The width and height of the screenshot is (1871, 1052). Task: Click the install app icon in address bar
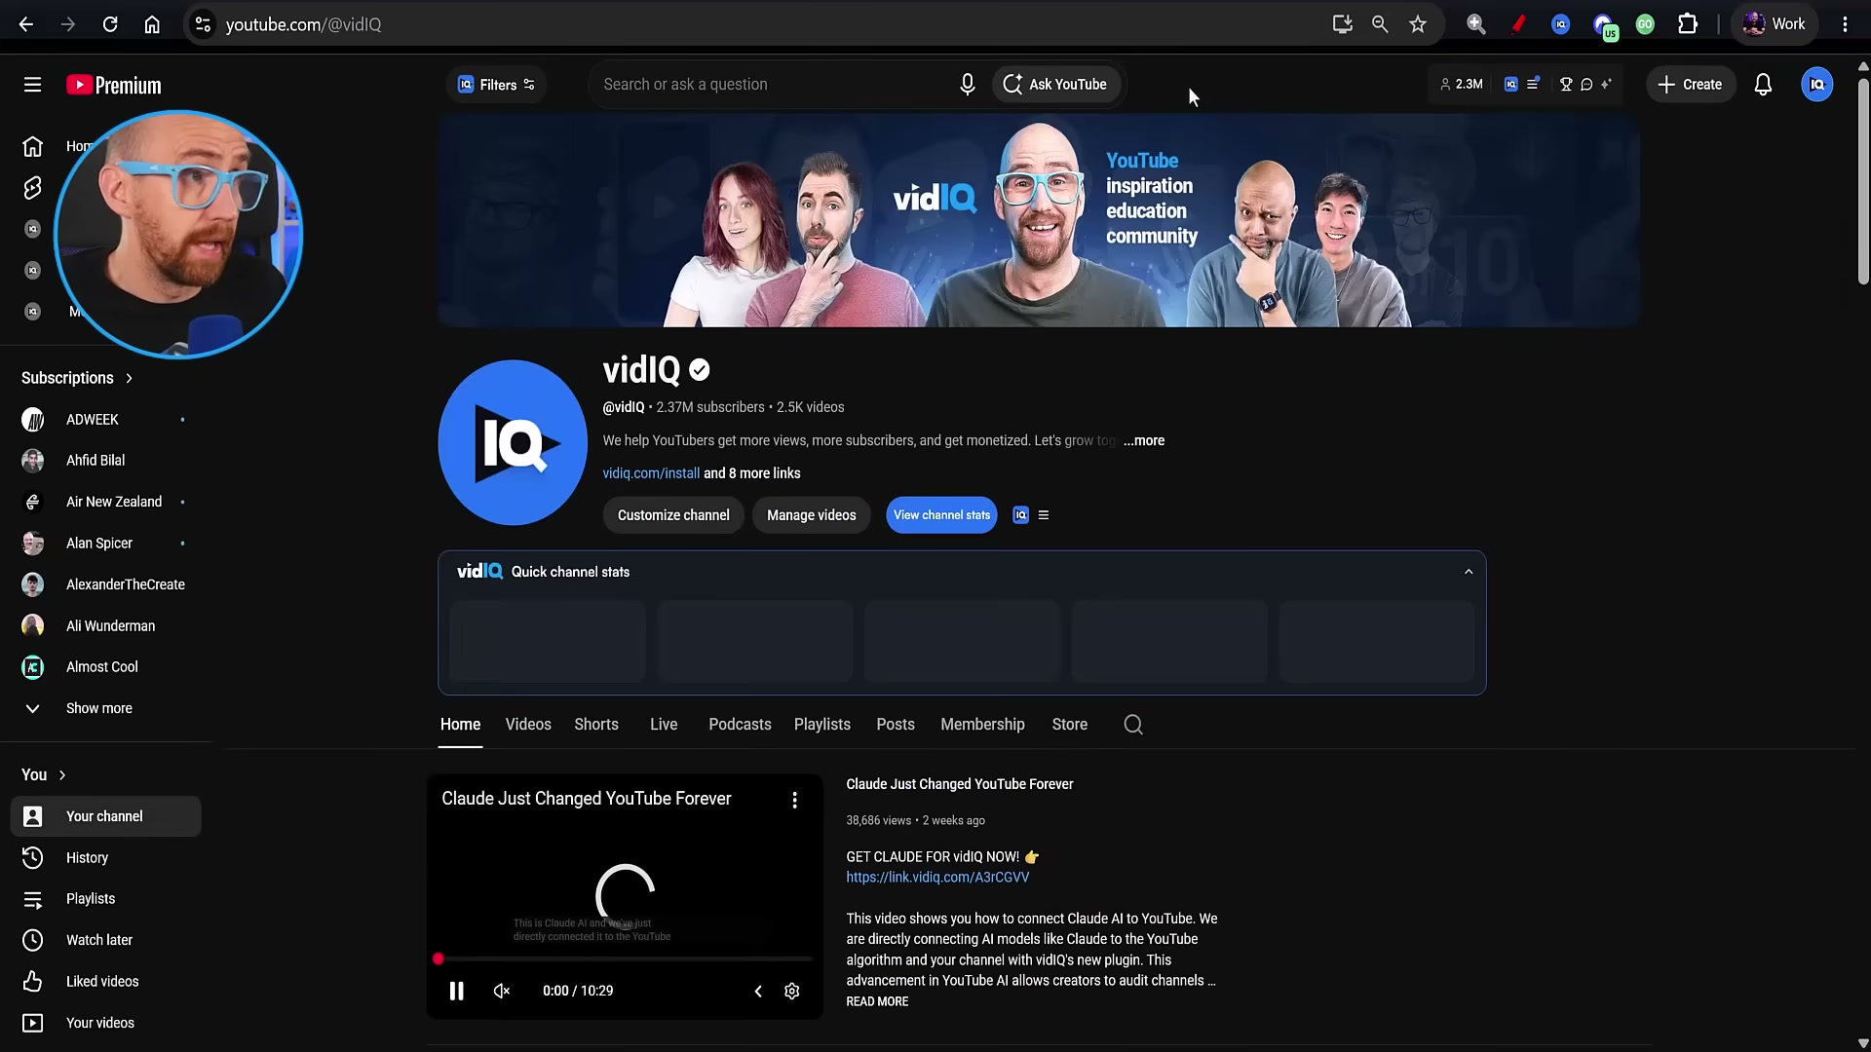coord(1342,24)
